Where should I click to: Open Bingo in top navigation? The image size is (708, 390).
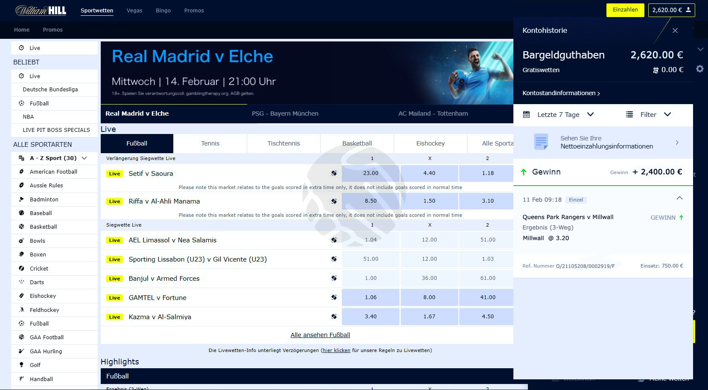click(163, 10)
